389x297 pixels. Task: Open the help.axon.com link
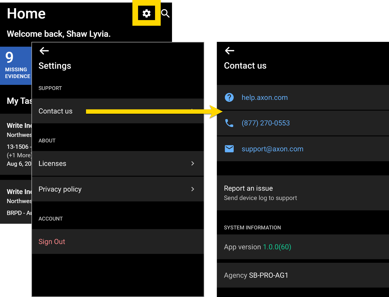point(265,97)
